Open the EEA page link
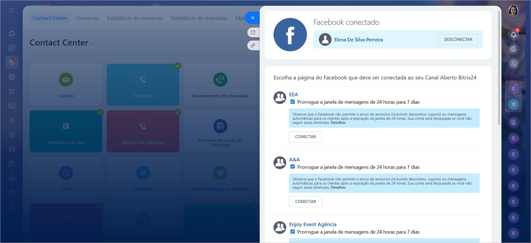 293,95
